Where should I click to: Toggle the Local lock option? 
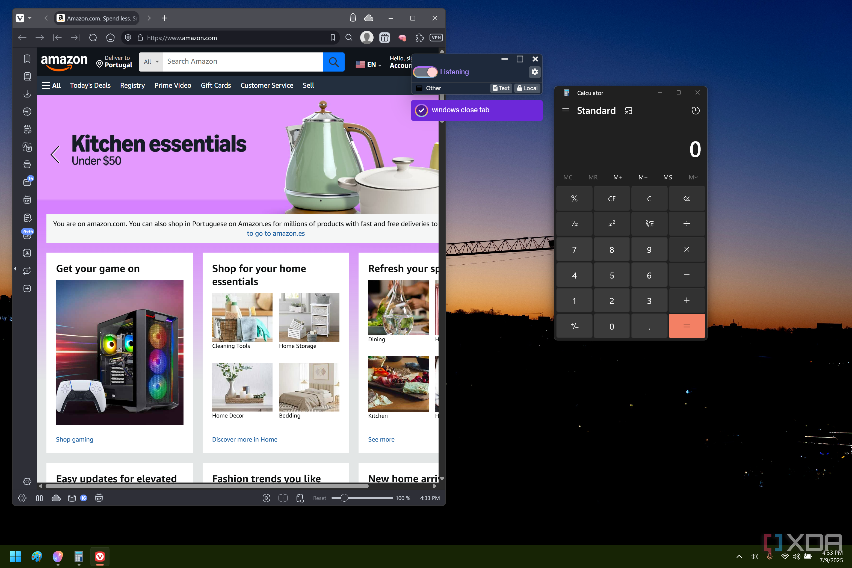click(x=527, y=88)
